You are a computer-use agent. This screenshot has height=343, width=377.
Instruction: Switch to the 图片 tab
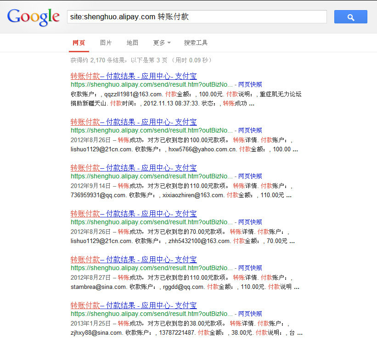pos(106,43)
